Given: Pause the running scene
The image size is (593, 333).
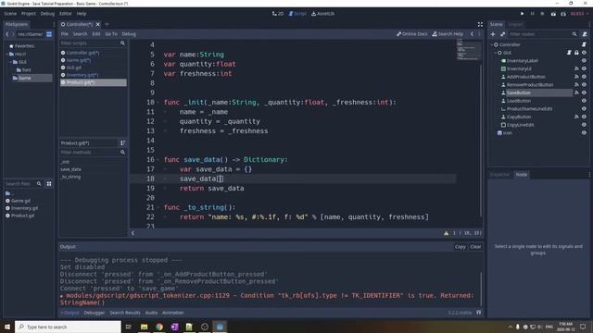Looking at the screenshot, I should [532, 14].
